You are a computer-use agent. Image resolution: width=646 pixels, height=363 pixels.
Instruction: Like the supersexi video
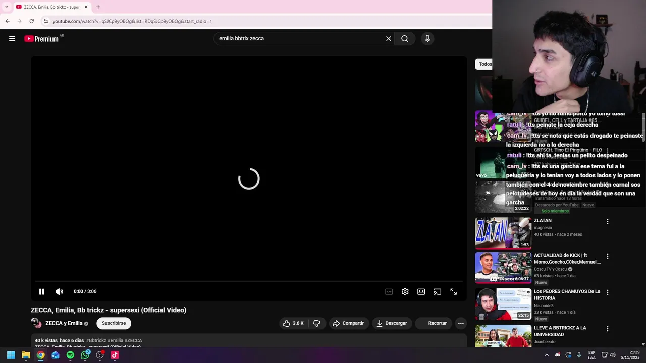pos(293,323)
